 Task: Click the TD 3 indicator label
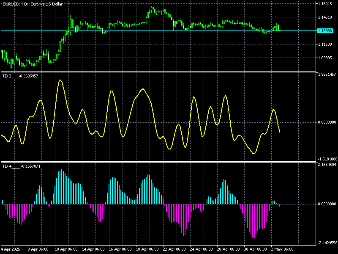tap(20, 76)
